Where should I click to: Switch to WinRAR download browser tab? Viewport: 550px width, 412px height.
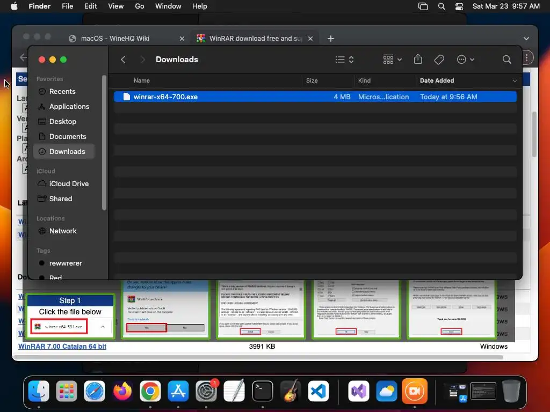pos(255,39)
